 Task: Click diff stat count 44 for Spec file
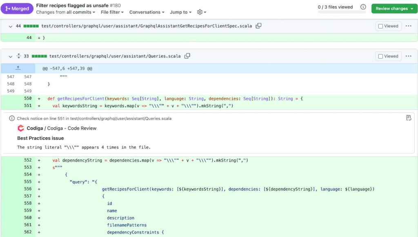click(x=18, y=26)
